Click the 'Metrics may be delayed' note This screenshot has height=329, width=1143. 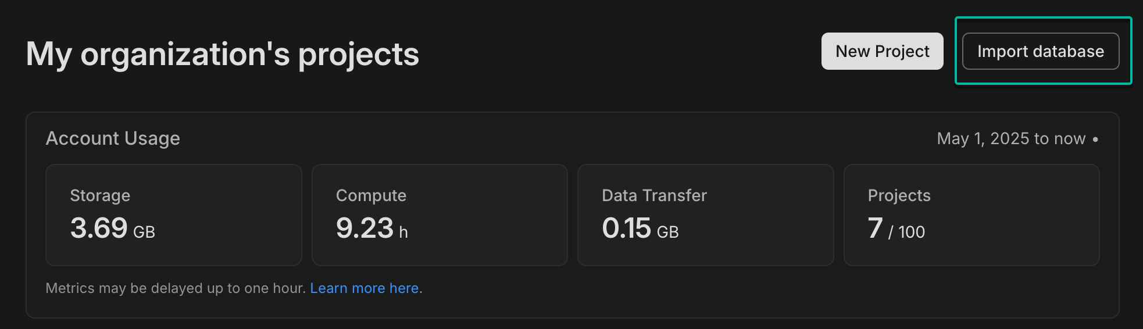pos(176,288)
